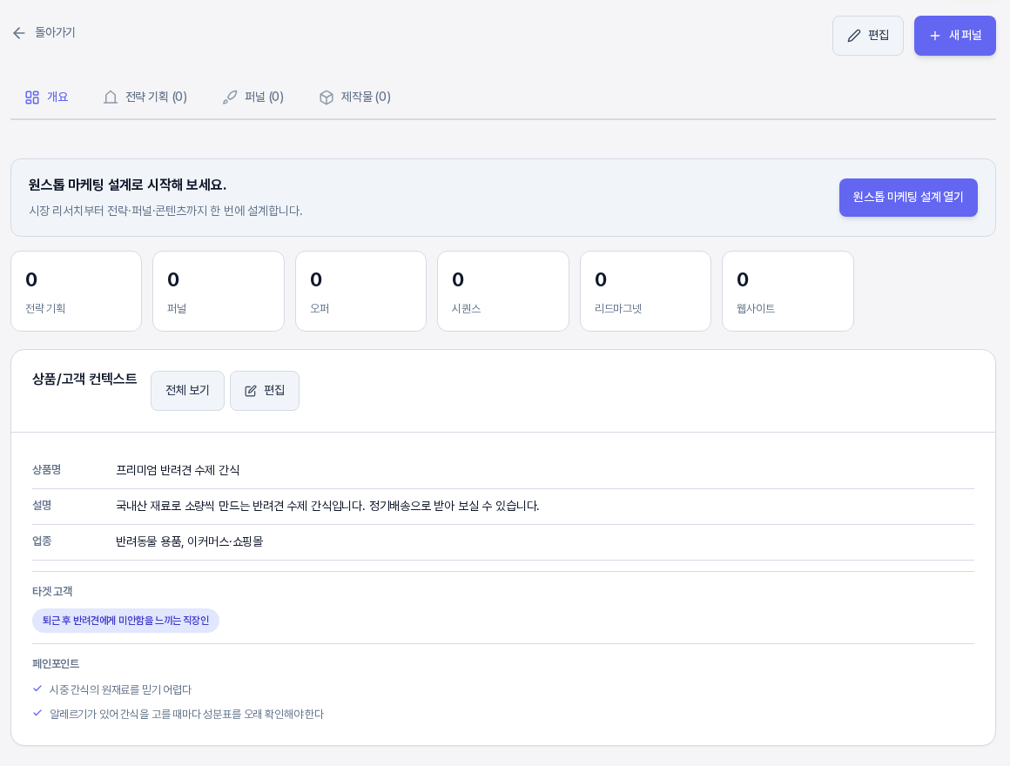This screenshot has width=1010, height=766.
Task: Click the 원스톱 마케팅 설계로 시작해 보세요 heading
Action: point(127,185)
